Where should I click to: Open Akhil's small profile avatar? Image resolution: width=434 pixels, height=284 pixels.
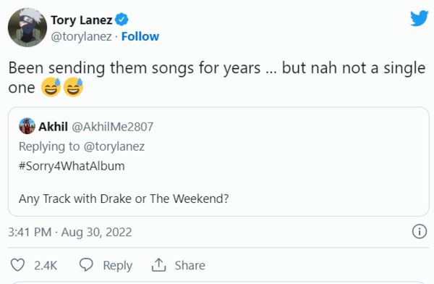[x=27, y=126]
